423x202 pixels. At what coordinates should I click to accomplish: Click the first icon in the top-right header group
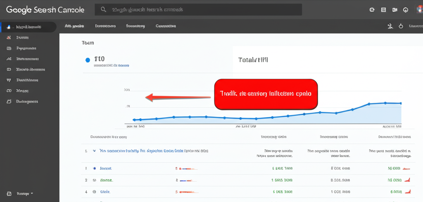click(x=372, y=9)
